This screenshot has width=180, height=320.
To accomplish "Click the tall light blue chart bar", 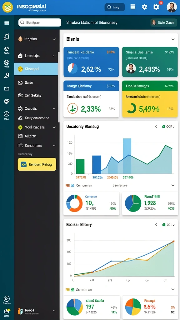I will click(127, 156).
